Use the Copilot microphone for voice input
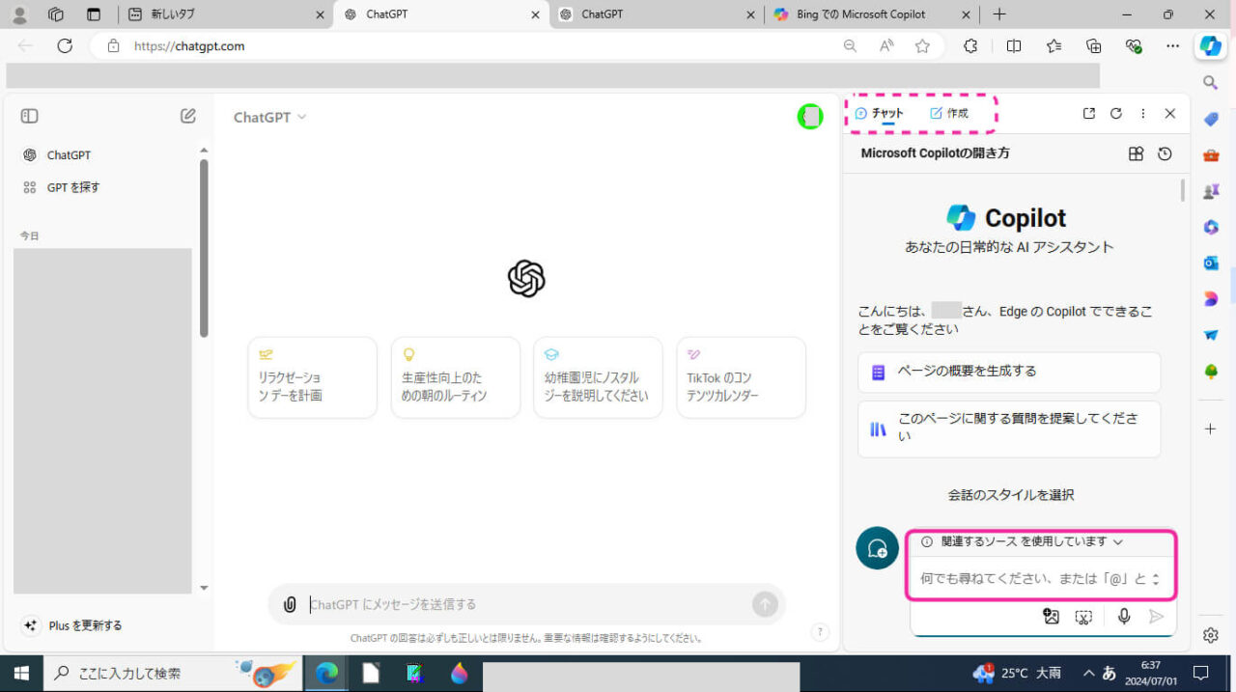 click(x=1123, y=617)
